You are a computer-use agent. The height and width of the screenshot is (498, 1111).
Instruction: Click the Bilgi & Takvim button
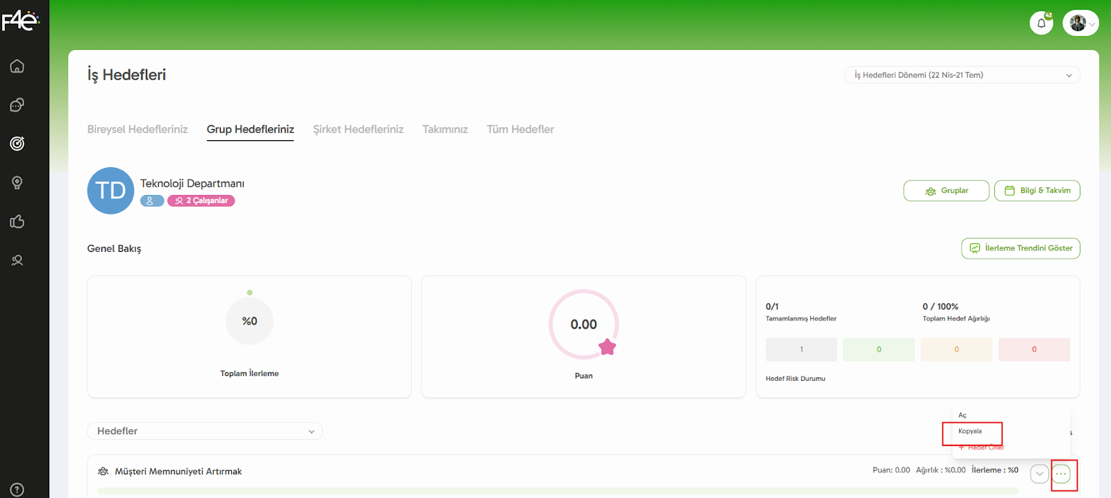1037,191
